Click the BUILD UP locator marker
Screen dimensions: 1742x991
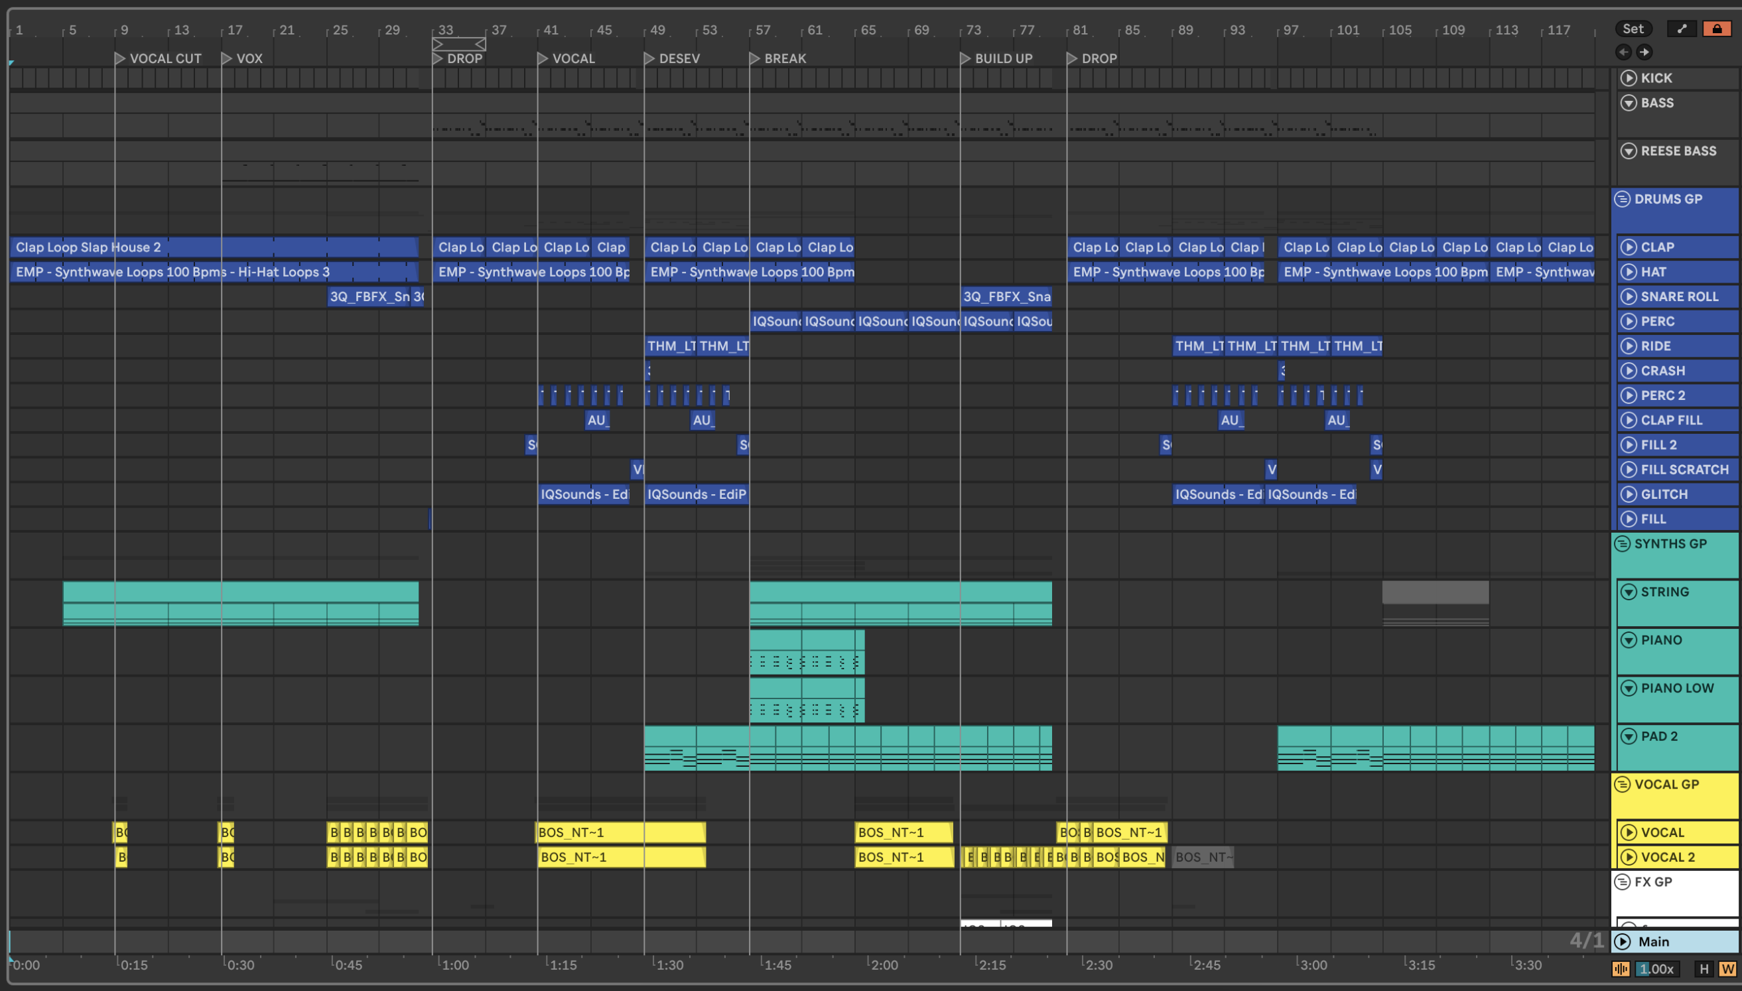965,58
